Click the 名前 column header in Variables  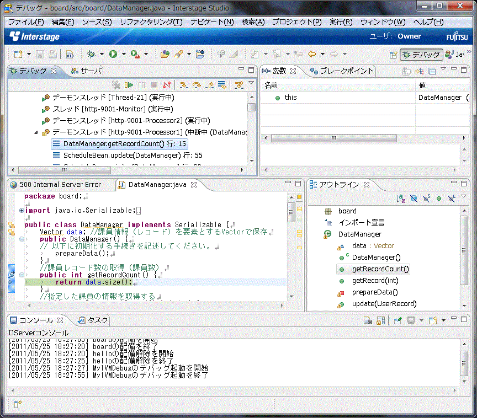pos(338,85)
